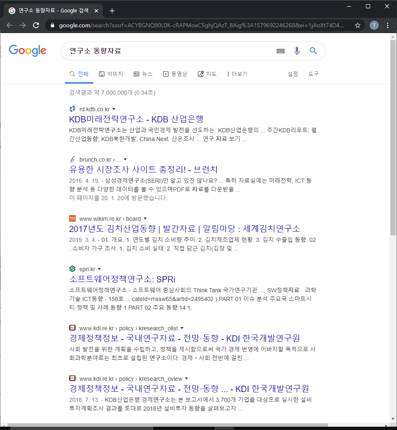This screenshot has width=397, height=430.
Task: Open 경제정책정보 전망·동향 - KDI 한국개발연구원 link
Action: coord(184,338)
